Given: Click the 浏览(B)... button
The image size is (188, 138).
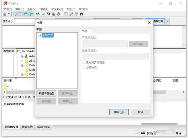Looking at the screenshot, I should [138, 44].
